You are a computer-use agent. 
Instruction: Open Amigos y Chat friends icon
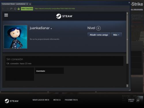pyautogui.click(x=138, y=101)
